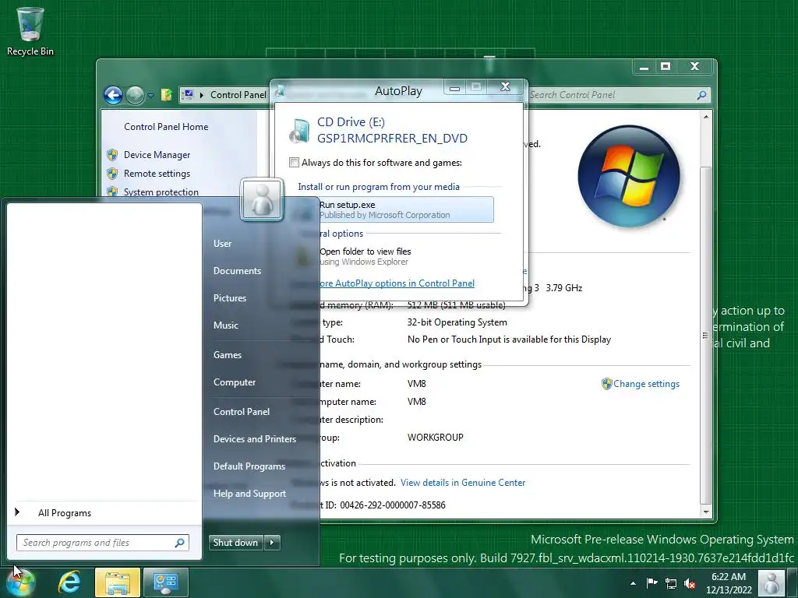Open the clock showing 6:22 AM
This screenshot has height=598, width=798.
pyautogui.click(x=729, y=583)
